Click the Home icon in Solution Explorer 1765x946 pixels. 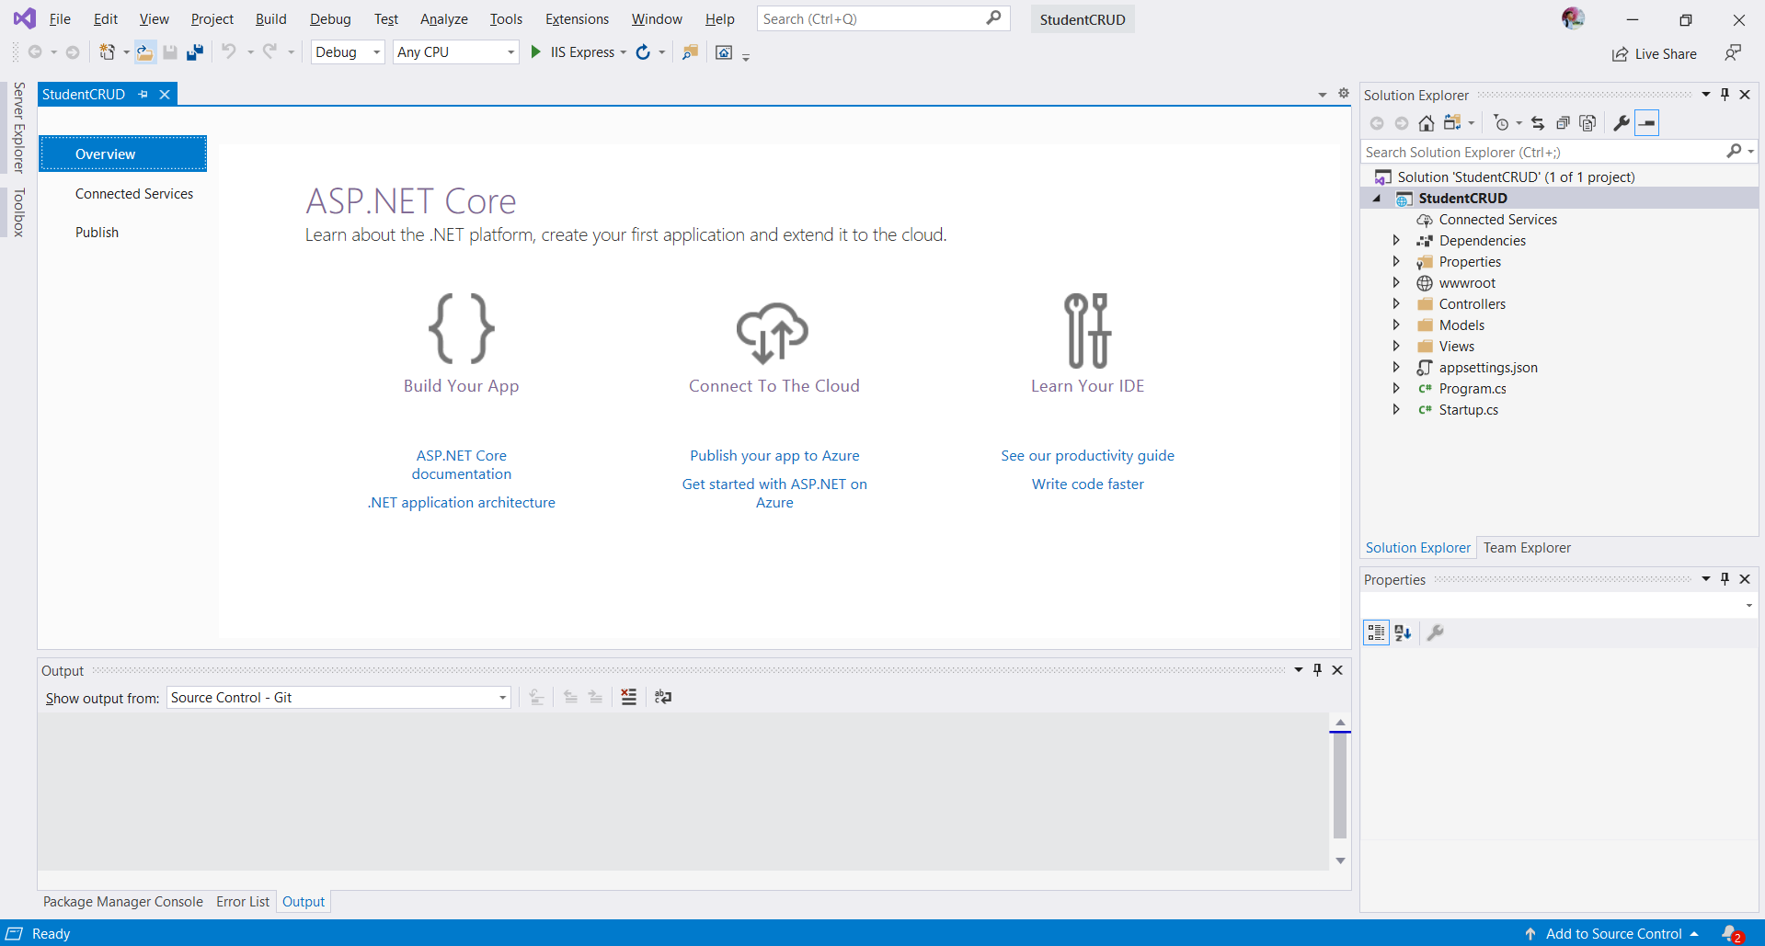tap(1427, 122)
